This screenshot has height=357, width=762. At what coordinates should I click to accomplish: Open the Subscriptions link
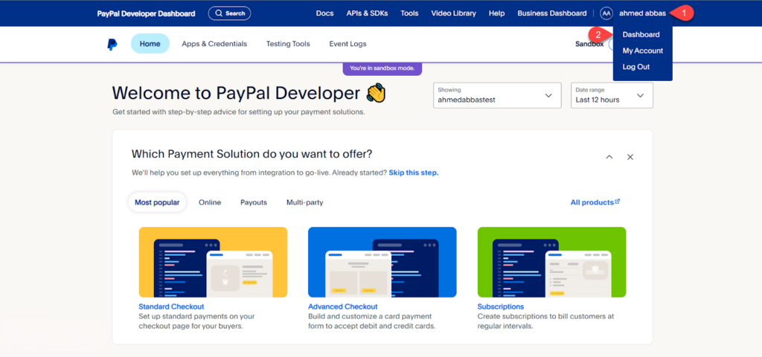501,306
